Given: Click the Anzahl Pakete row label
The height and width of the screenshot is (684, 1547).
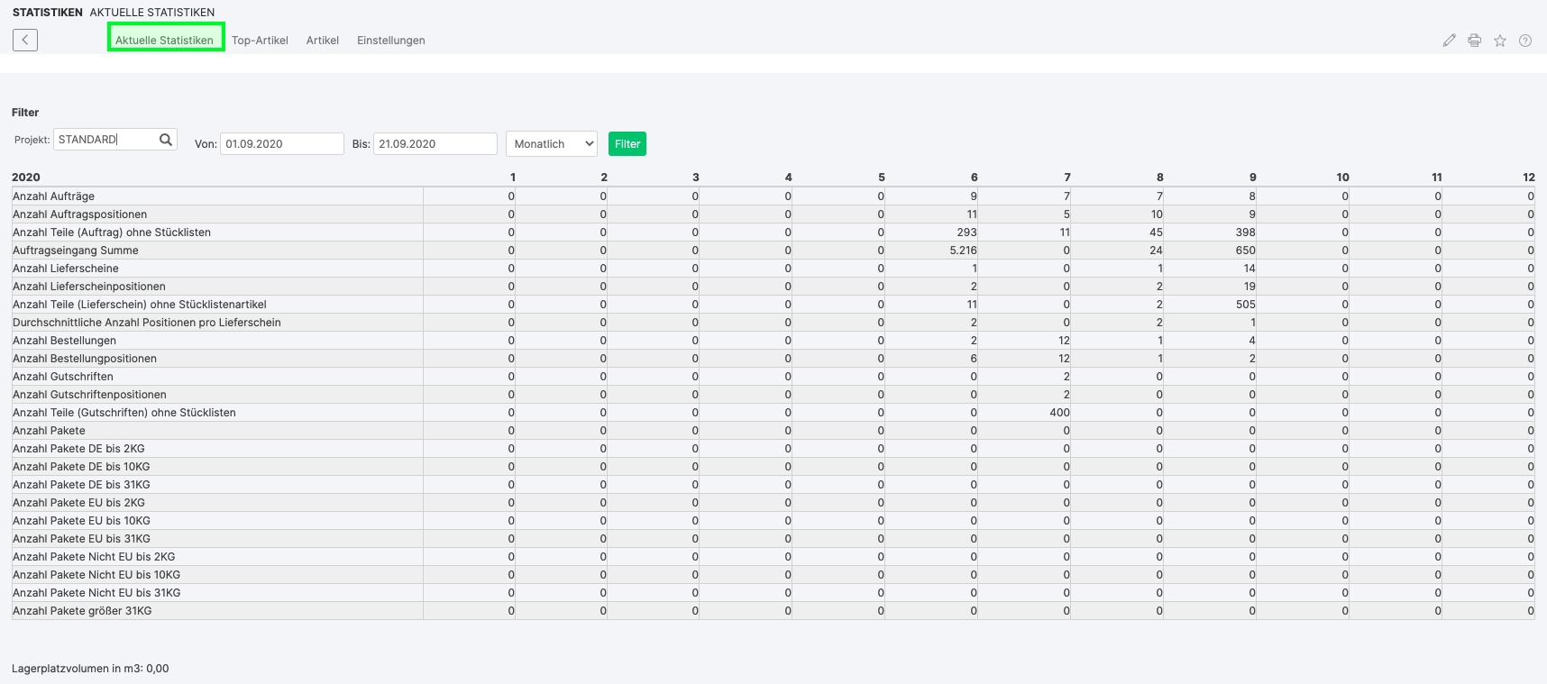Looking at the screenshot, I should [50, 431].
